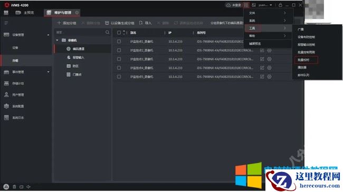This screenshot has width=343, height=192.
Task: Select 广播 in the tools submenu
Action: coord(301,30)
